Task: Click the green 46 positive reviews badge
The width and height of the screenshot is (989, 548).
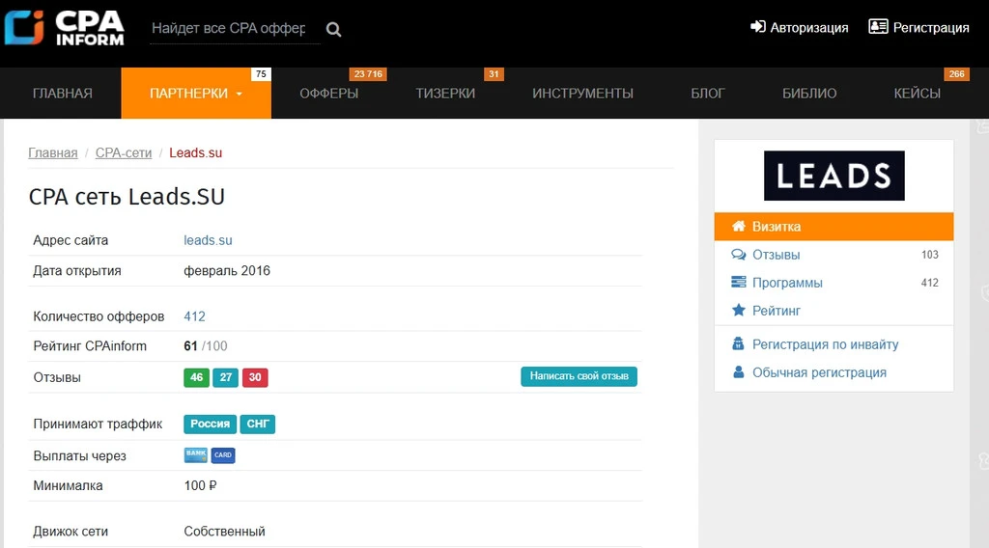Action: pos(196,377)
